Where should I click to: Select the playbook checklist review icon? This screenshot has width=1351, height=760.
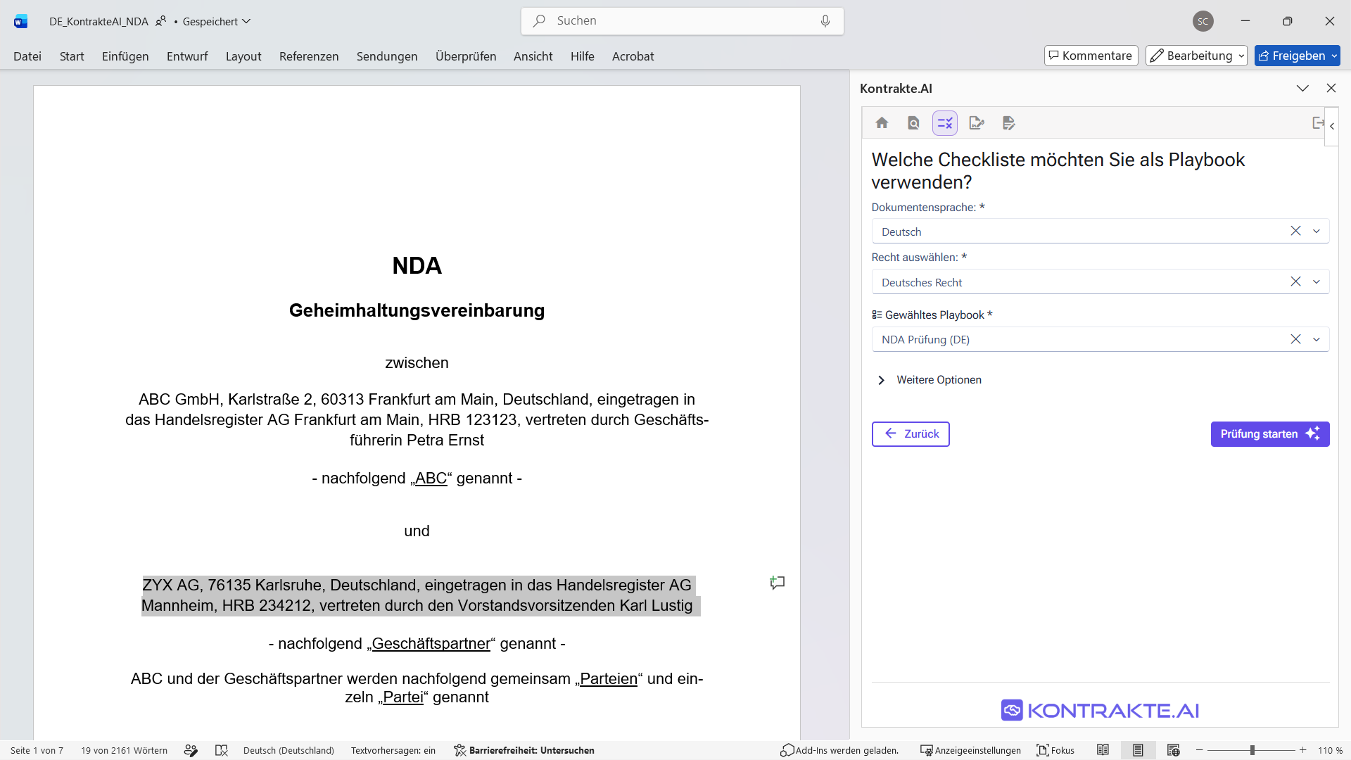pos(945,123)
